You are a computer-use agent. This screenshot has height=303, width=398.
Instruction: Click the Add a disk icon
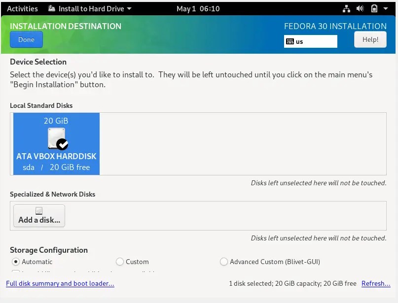point(38,211)
